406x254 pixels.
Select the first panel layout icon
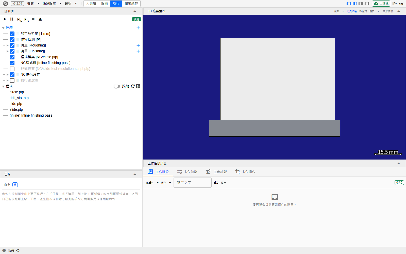[x=349, y=4]
